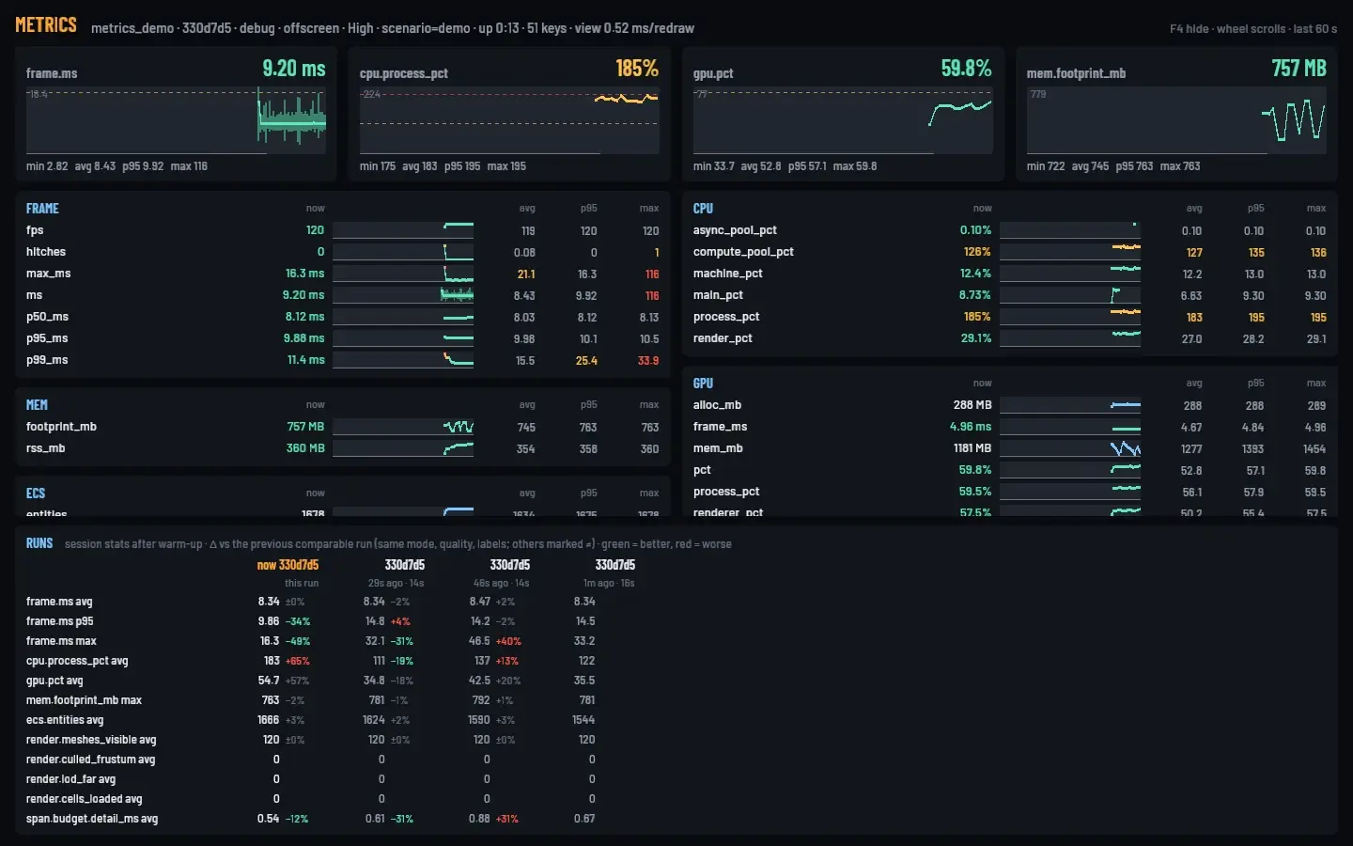Select the rss_mb row label
This screenshot has height=846, width=1353.
tap(45, 448)
